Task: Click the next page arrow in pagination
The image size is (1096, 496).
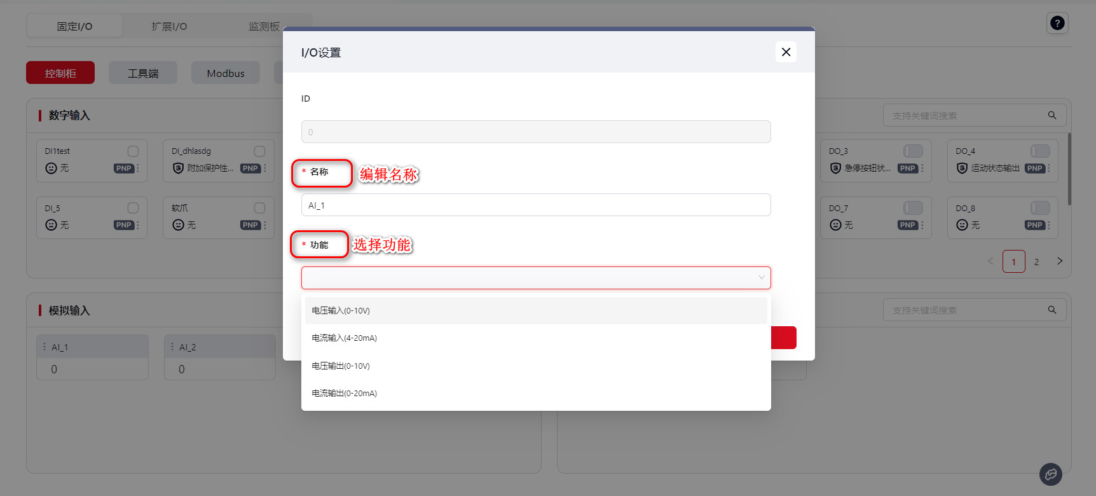Action: pyautogui.click(x=1060, y=261)
